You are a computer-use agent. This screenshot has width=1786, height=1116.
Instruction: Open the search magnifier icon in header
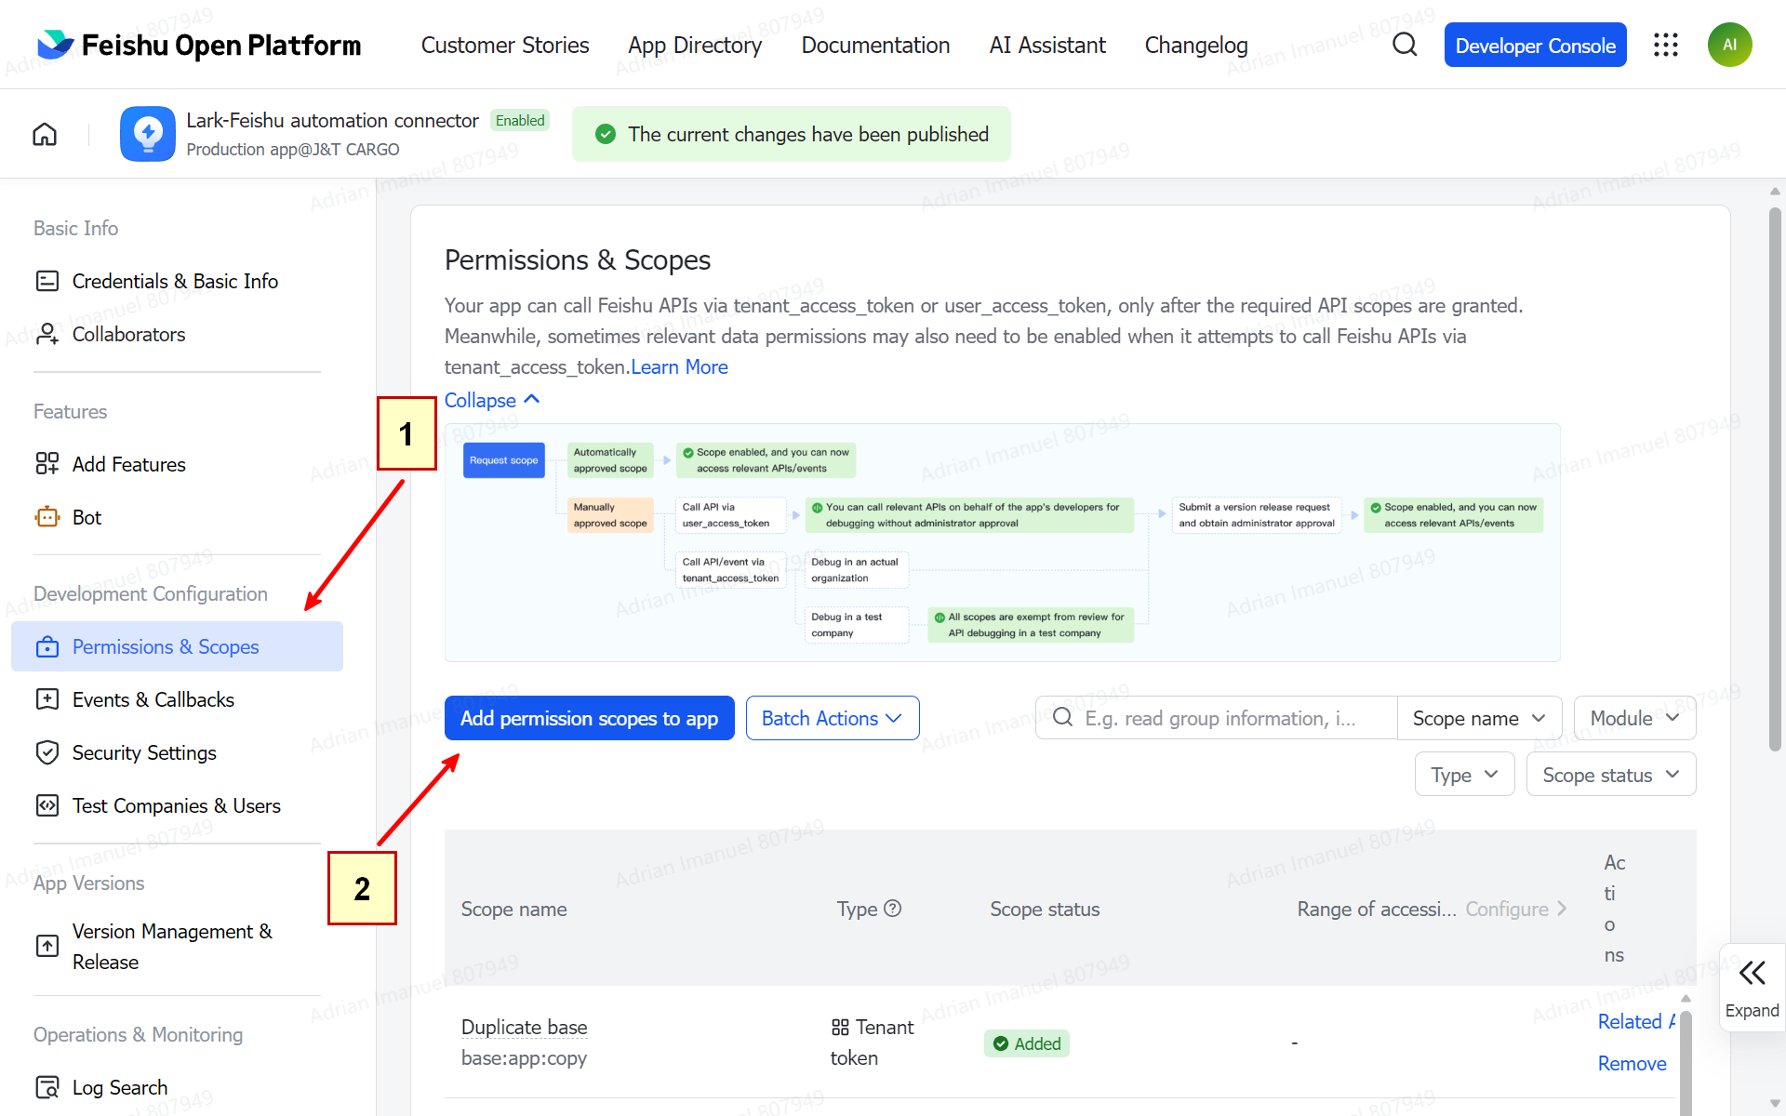(1405, 45)
